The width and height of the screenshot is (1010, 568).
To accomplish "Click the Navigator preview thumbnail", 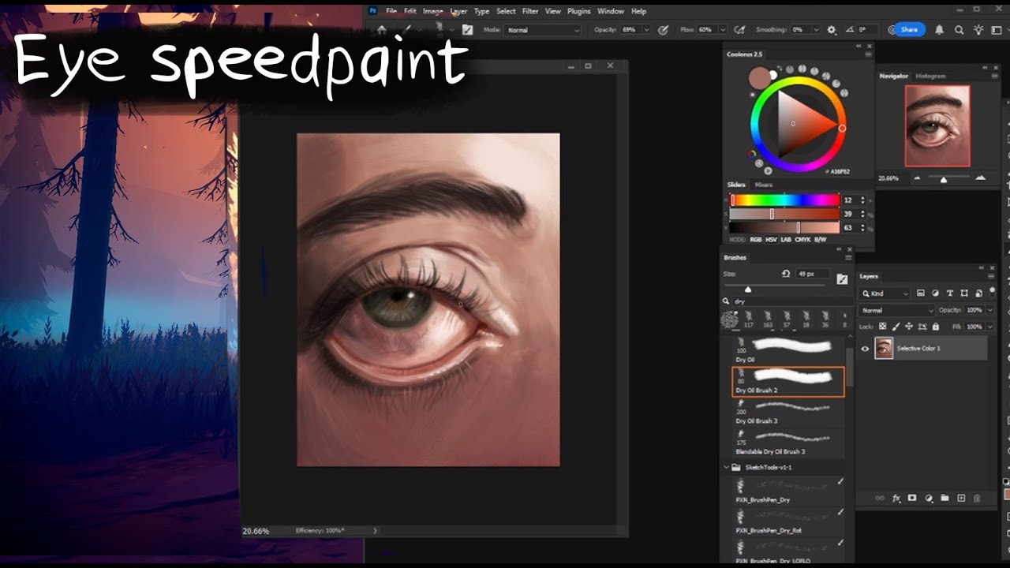I will click(937, 126).
